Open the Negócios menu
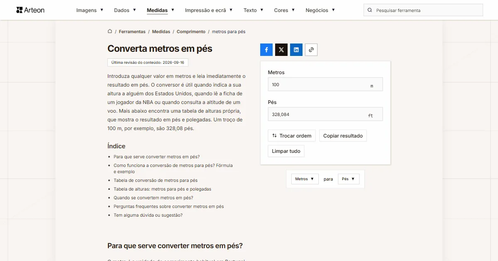The image size is (498, 261). pyautogui.click(x=320, y=10)
